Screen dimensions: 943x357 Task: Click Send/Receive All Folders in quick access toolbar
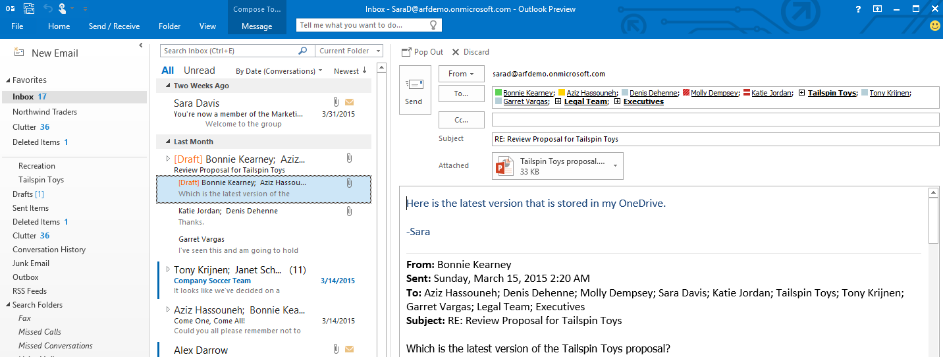[29, 9]
